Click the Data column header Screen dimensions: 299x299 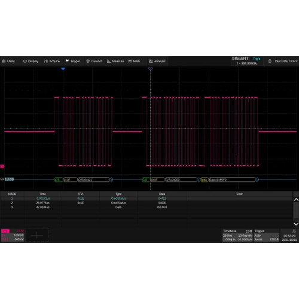coord(162,194)
